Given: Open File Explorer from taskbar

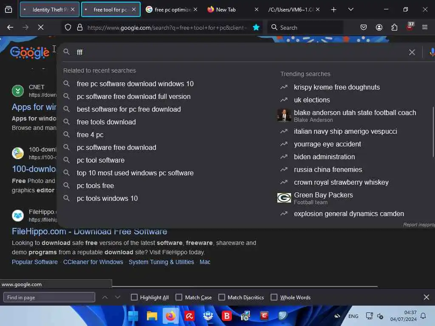Looking at the screenshot, I should pos(152,316).
